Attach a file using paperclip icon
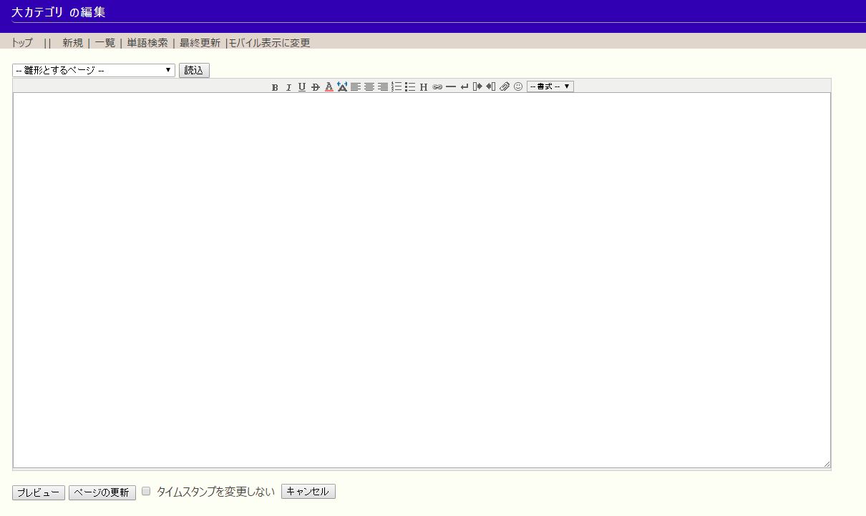Screen dimensions: 866x516 505,87
